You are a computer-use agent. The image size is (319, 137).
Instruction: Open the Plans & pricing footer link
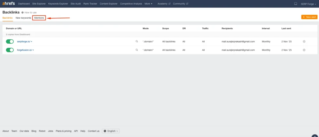click(x=64, y=131)
